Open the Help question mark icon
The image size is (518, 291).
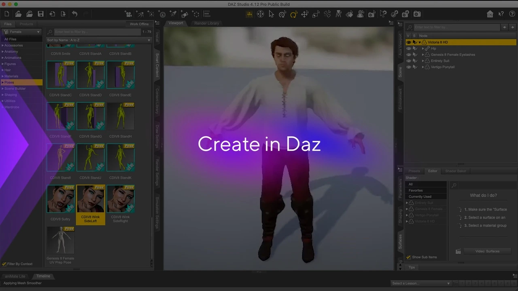[512, 14]
